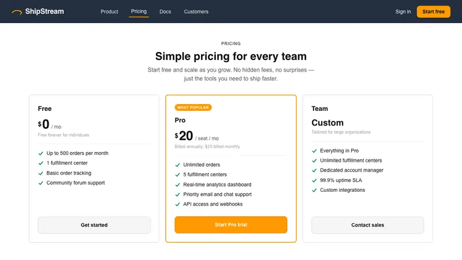Click the Free plan title
The height and width of the screenshot is (260, 462).
pos(45,109)
